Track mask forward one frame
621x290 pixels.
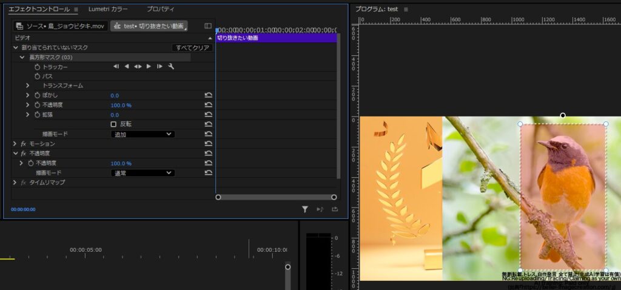pos(159,67)
